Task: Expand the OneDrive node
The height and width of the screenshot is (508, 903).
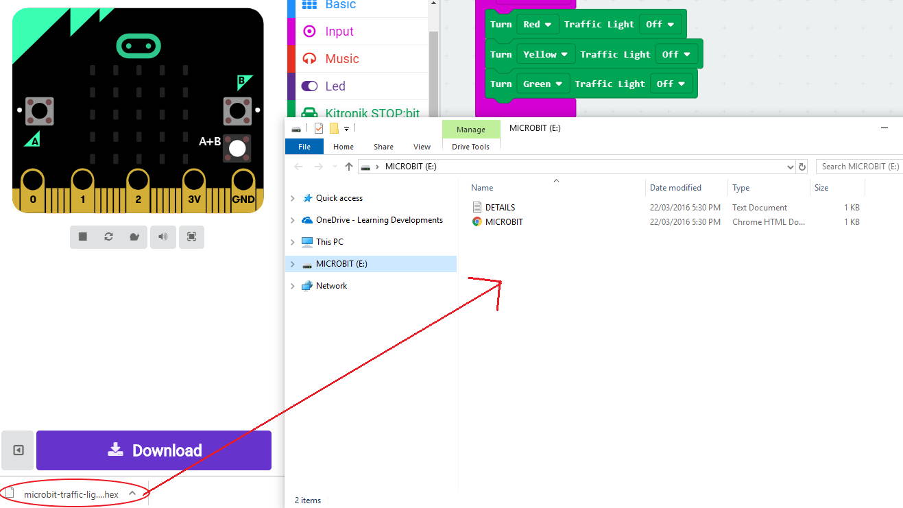Action: pos(293,220)
